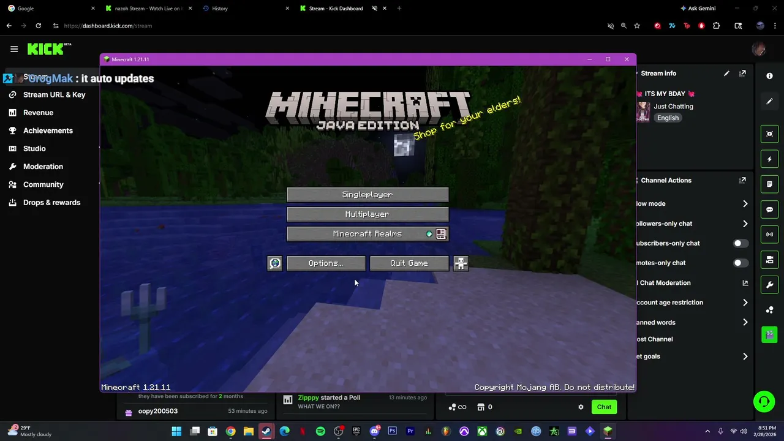Click pencil edit icon in right rail
This screenshot has width=784, height=441.
point(769,101)
